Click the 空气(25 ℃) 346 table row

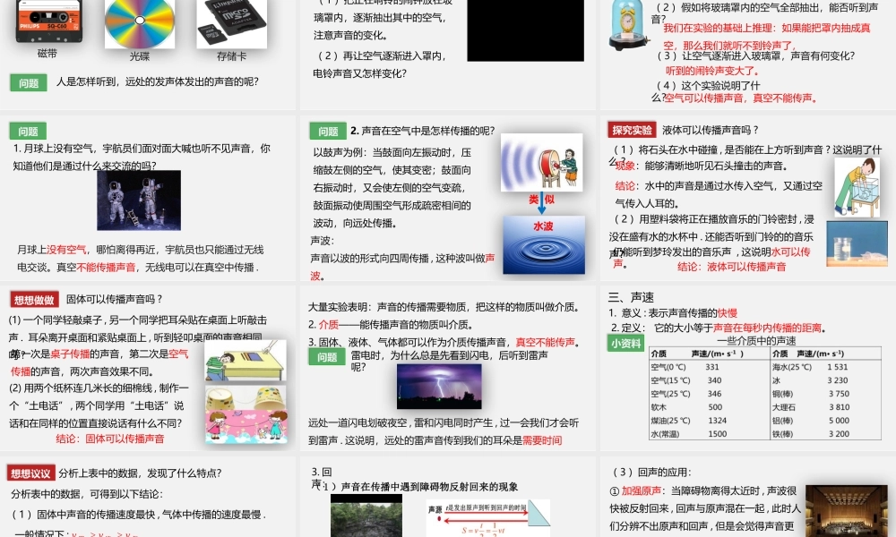tap(709, 394)
